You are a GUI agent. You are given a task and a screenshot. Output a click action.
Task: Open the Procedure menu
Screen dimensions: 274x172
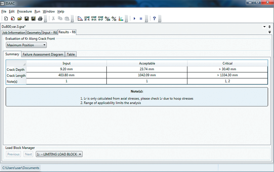coord(24,11)
